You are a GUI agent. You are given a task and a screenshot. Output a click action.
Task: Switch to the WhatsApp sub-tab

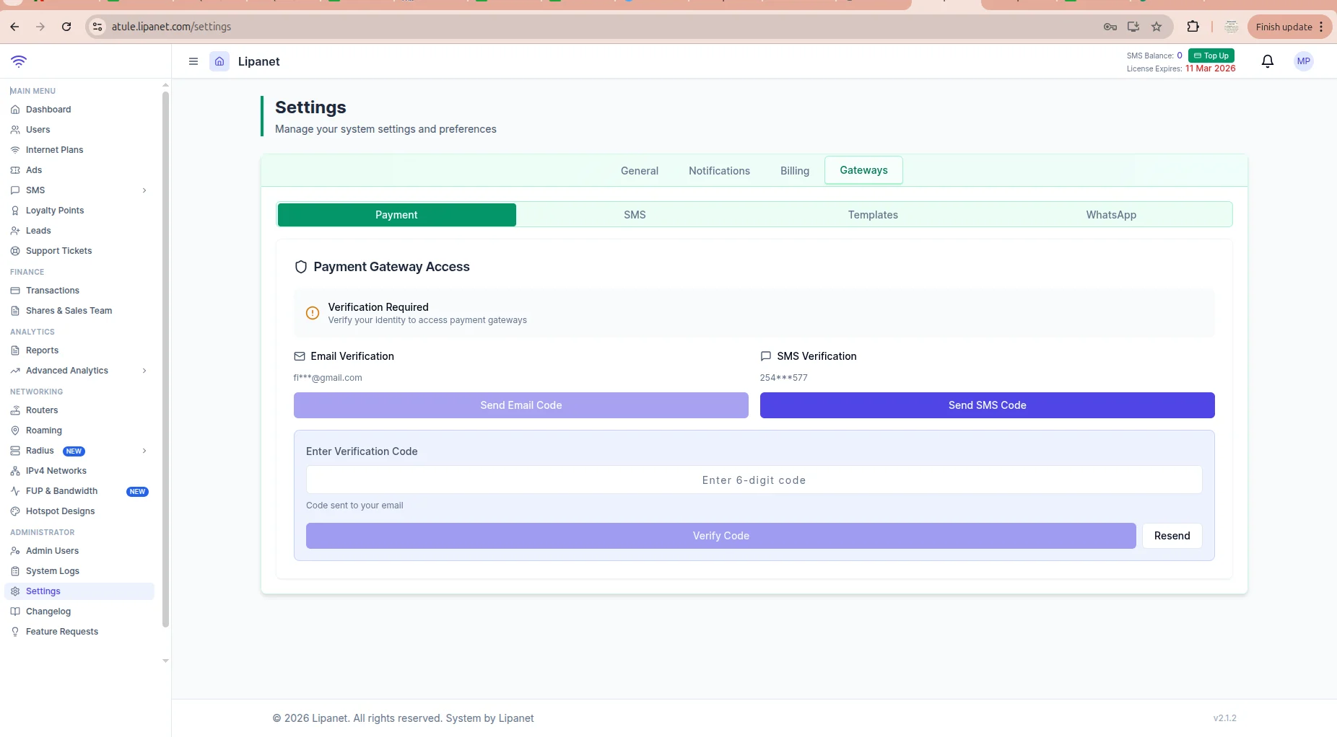click(x=1111, y=215)
